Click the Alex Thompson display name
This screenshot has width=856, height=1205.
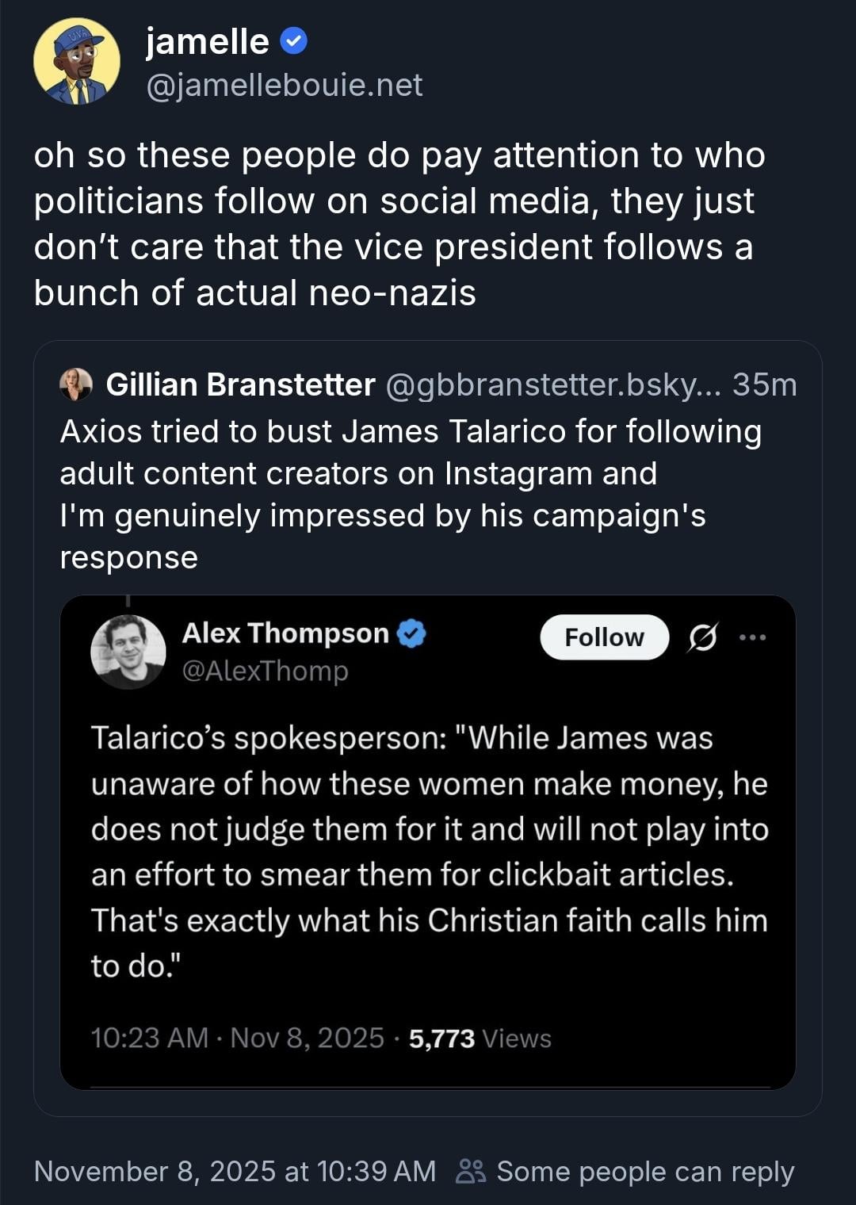[285, 633]
